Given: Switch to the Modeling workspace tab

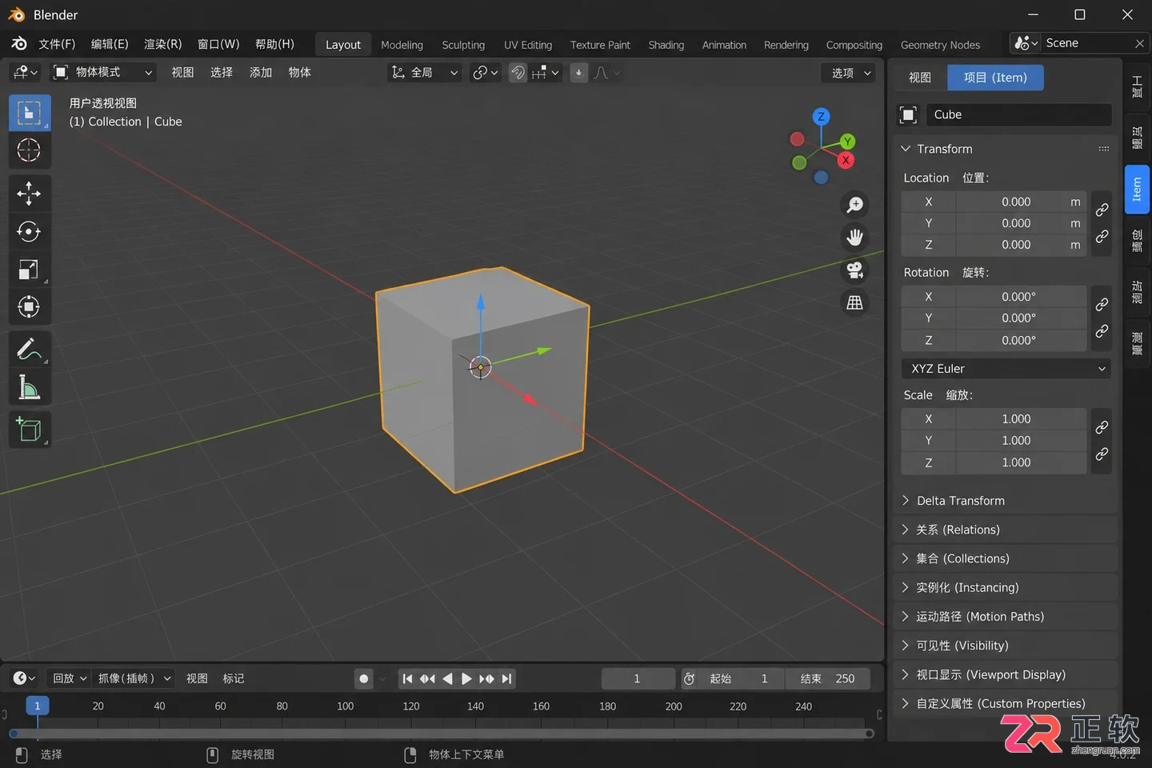Looking at the screenshot, I should (x=402, y=45).
